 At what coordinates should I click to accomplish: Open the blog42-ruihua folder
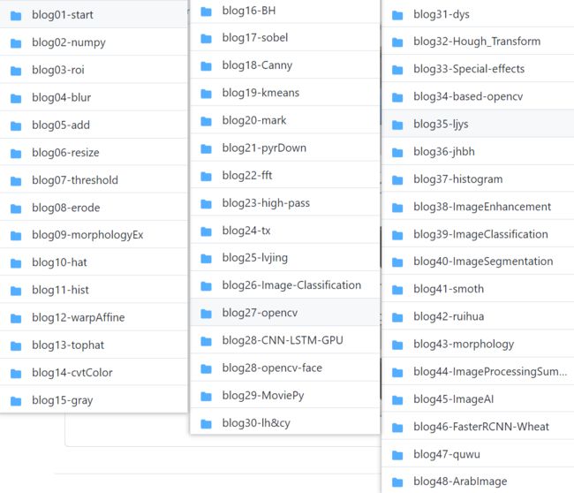(478, 316)
